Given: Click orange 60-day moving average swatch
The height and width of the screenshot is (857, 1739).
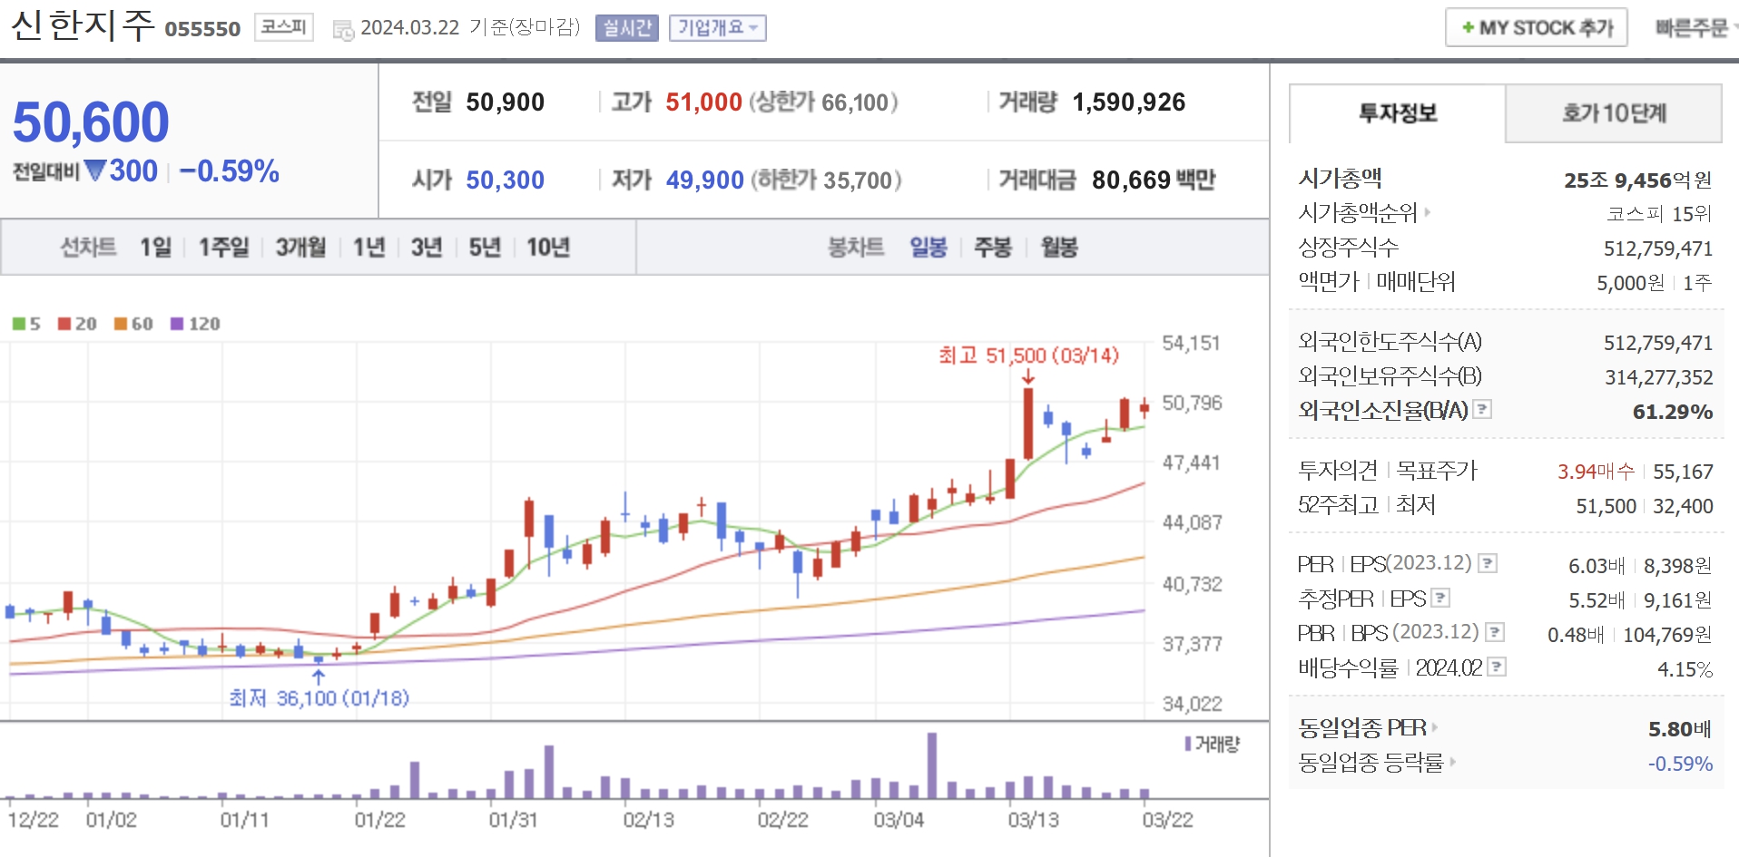Looking at the screenshot, I should click(x=121, y=324).
